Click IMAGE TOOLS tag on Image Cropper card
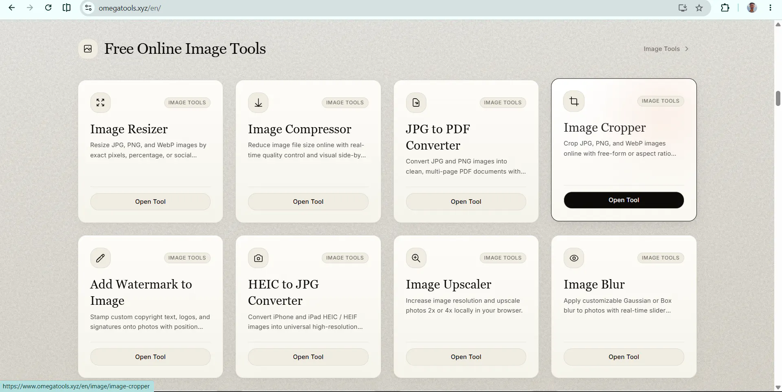This screenshot has height=392, width=782. coord(661,101)
